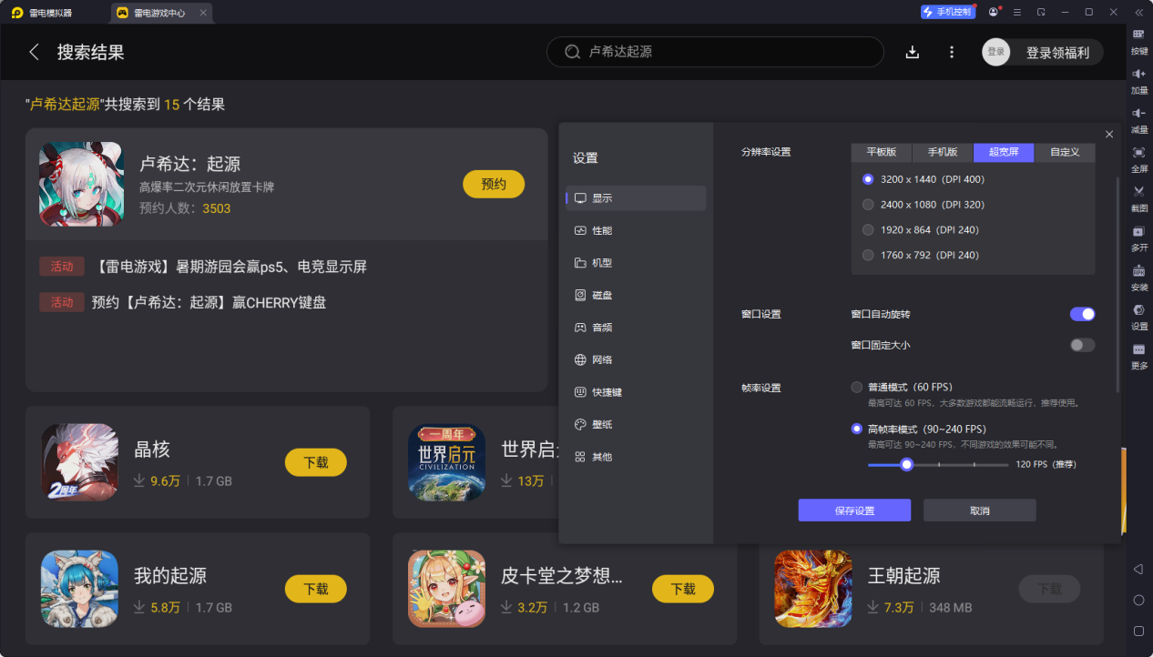
Task: Open the download manager icon
Action: tap(913, 52)
